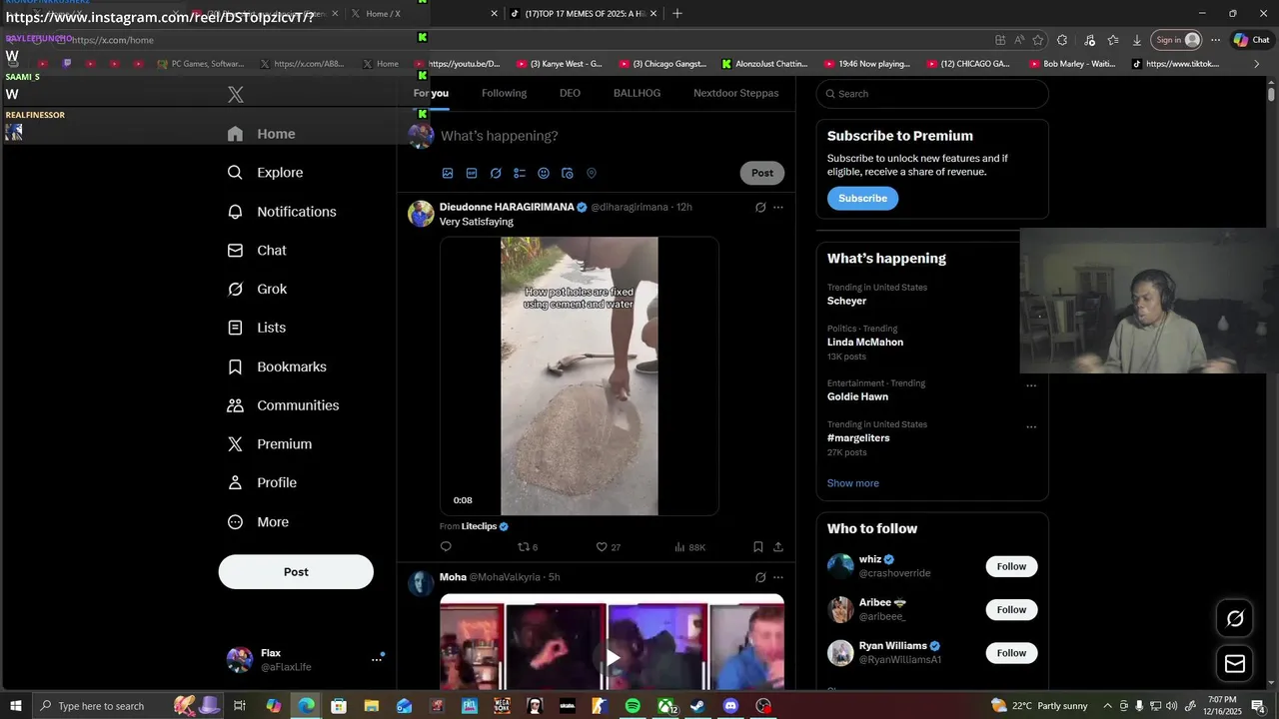
Task: Open Chat in the X sidebar
Action: [257, 251]
